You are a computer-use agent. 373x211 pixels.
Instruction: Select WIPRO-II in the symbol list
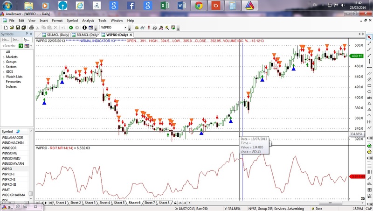pos(8,179)
